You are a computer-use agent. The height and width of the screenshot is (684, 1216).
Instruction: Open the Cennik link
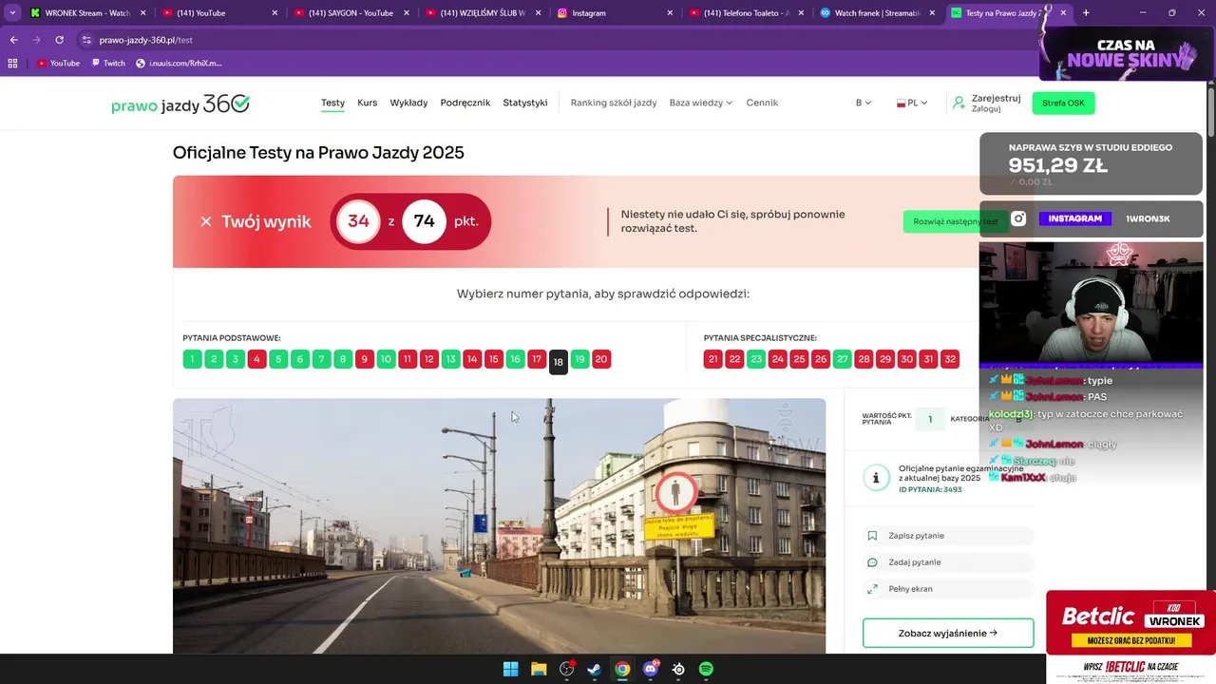[x=762, y=103]
